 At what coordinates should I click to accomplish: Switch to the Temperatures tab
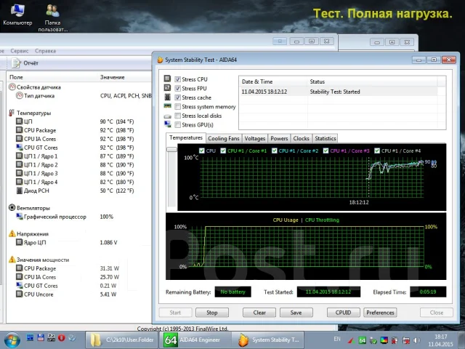point(186,137)
